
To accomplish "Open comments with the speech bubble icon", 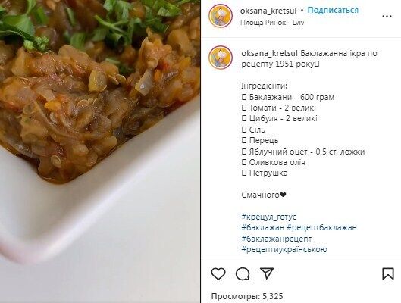I will coord(243,274).
